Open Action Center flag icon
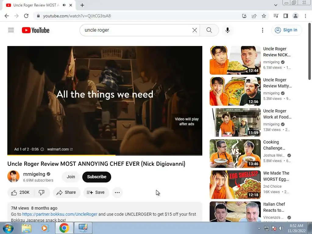Image resolution: width=312 pixels, height=234 pixels. pyautogui.click(x=274, y=228)
